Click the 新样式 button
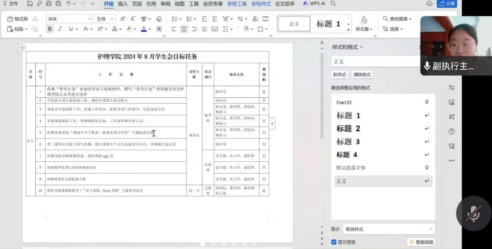Viewport: 492px width, 249px height. point(339,74)
